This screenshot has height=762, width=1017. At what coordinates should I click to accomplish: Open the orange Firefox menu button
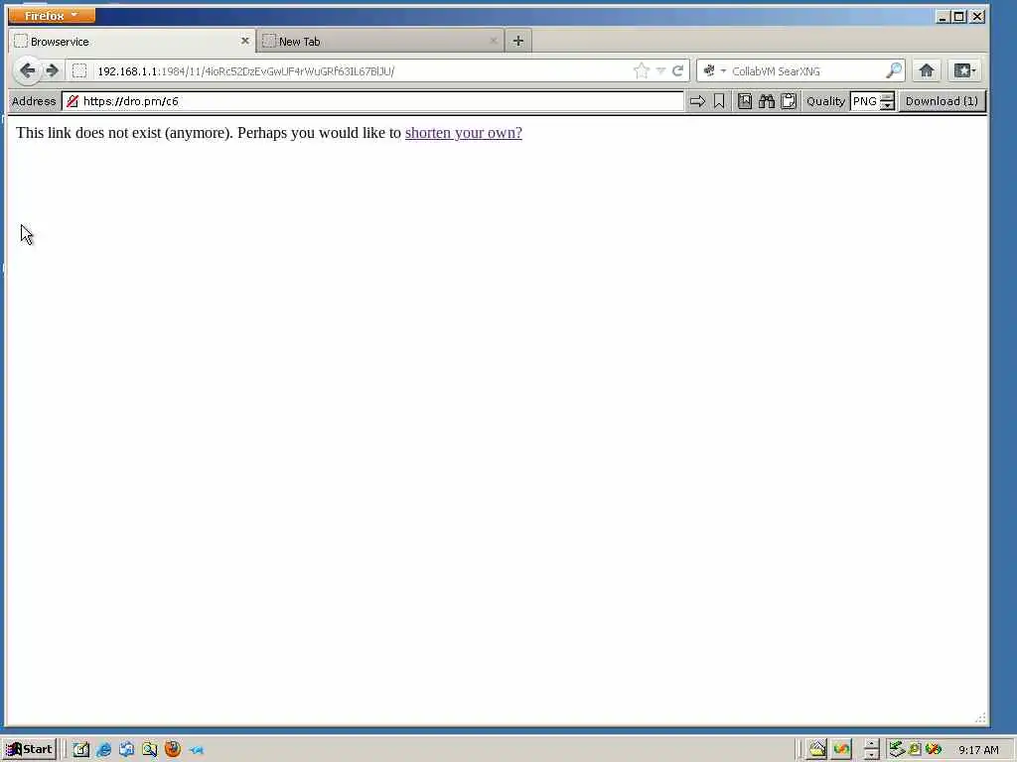coord(52,15)
